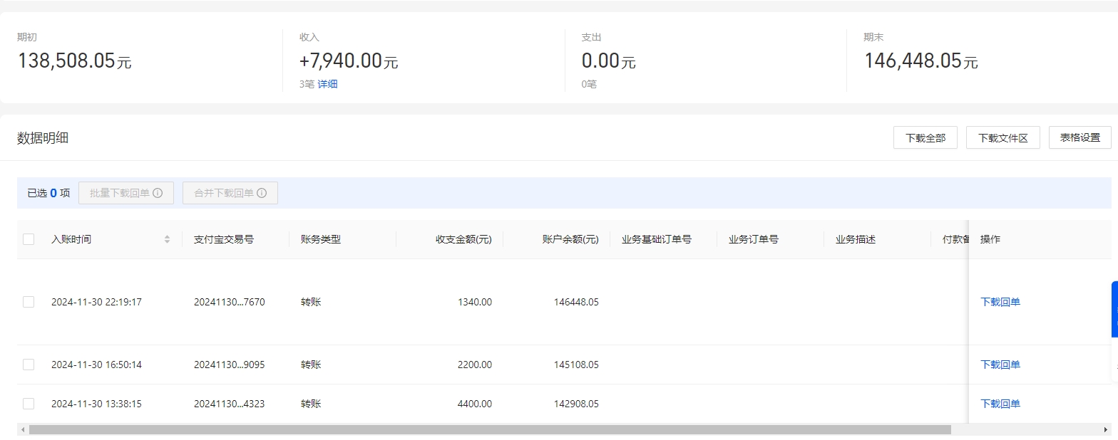Click timestamp 2024-11-30 22:19:17
Image resolution: width=1118 pixels, height=440 pixels.
(x=96, y=302)
